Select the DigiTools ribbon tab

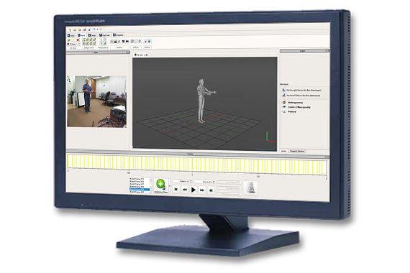tap(104, 35)
